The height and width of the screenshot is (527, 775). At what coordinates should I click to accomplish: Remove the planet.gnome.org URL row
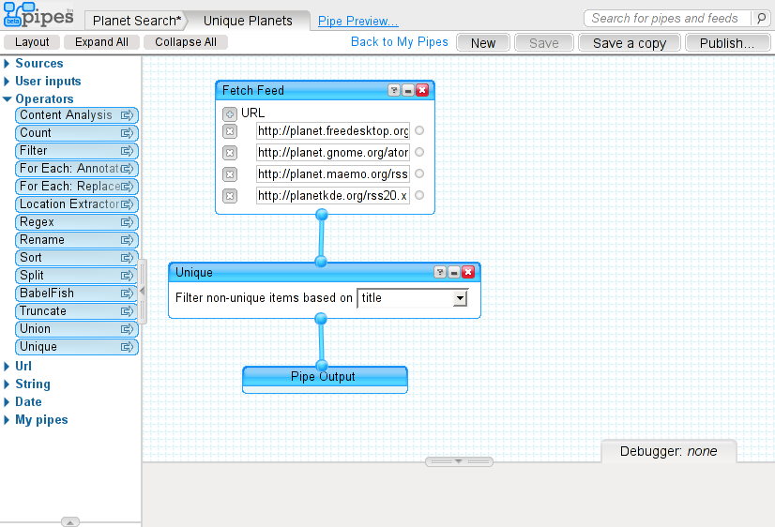pos(229,153)
